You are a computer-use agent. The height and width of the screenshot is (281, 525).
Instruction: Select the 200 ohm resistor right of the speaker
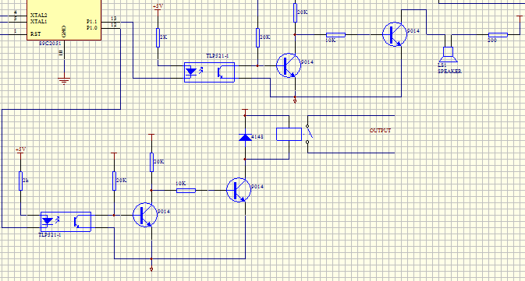coord(498,35)
